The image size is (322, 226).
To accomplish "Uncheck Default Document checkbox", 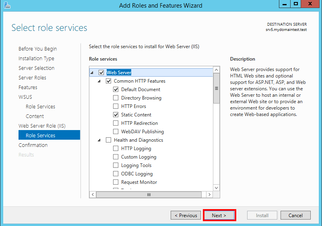I will [x=116, y=90].
